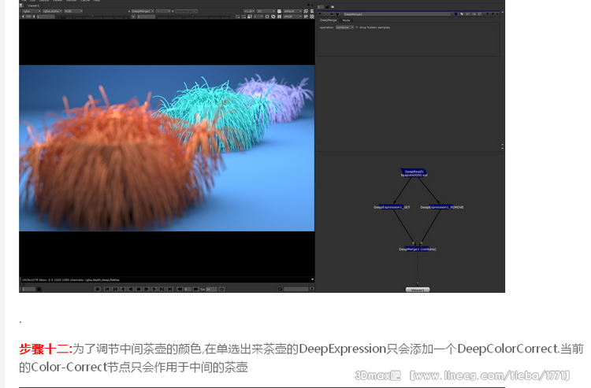Collapse the DeepMerge1 properties panel arrow
Image resolution: width=591 pixels, height=388 pixels.
point(320,14)
